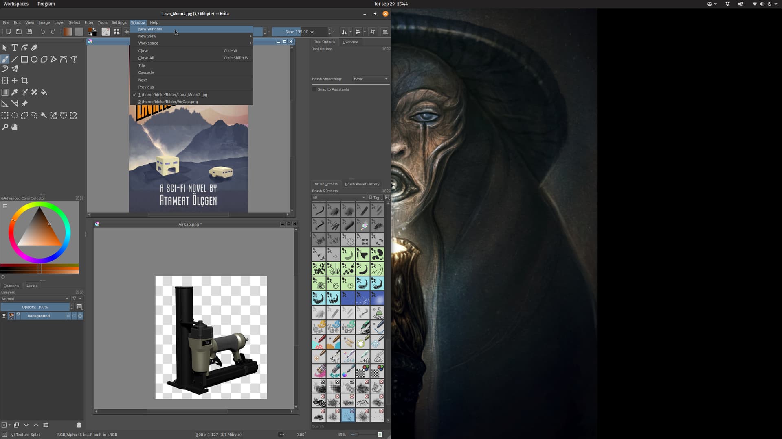Pick the Fill bucket tool
The width and height of the screenshot is (782, 439).
[44, 92]
